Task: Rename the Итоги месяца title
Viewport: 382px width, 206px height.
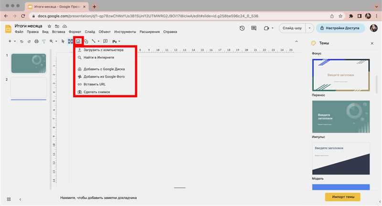Action: tap(28, 26)
